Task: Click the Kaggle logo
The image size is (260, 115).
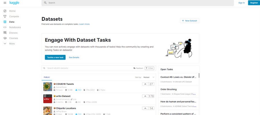Action: (x=14, y=3)
